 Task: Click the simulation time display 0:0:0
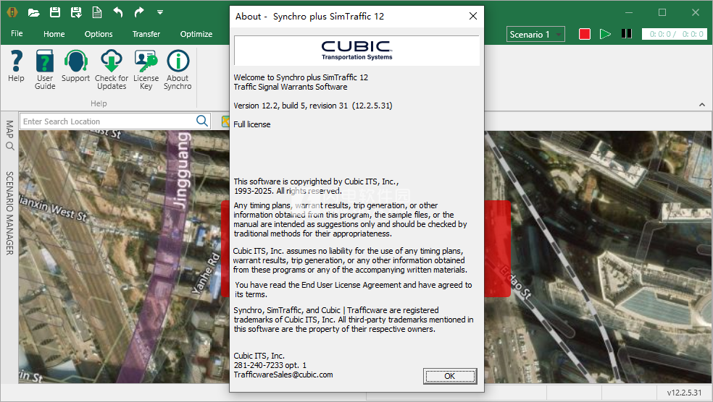(x=675, y=34)
